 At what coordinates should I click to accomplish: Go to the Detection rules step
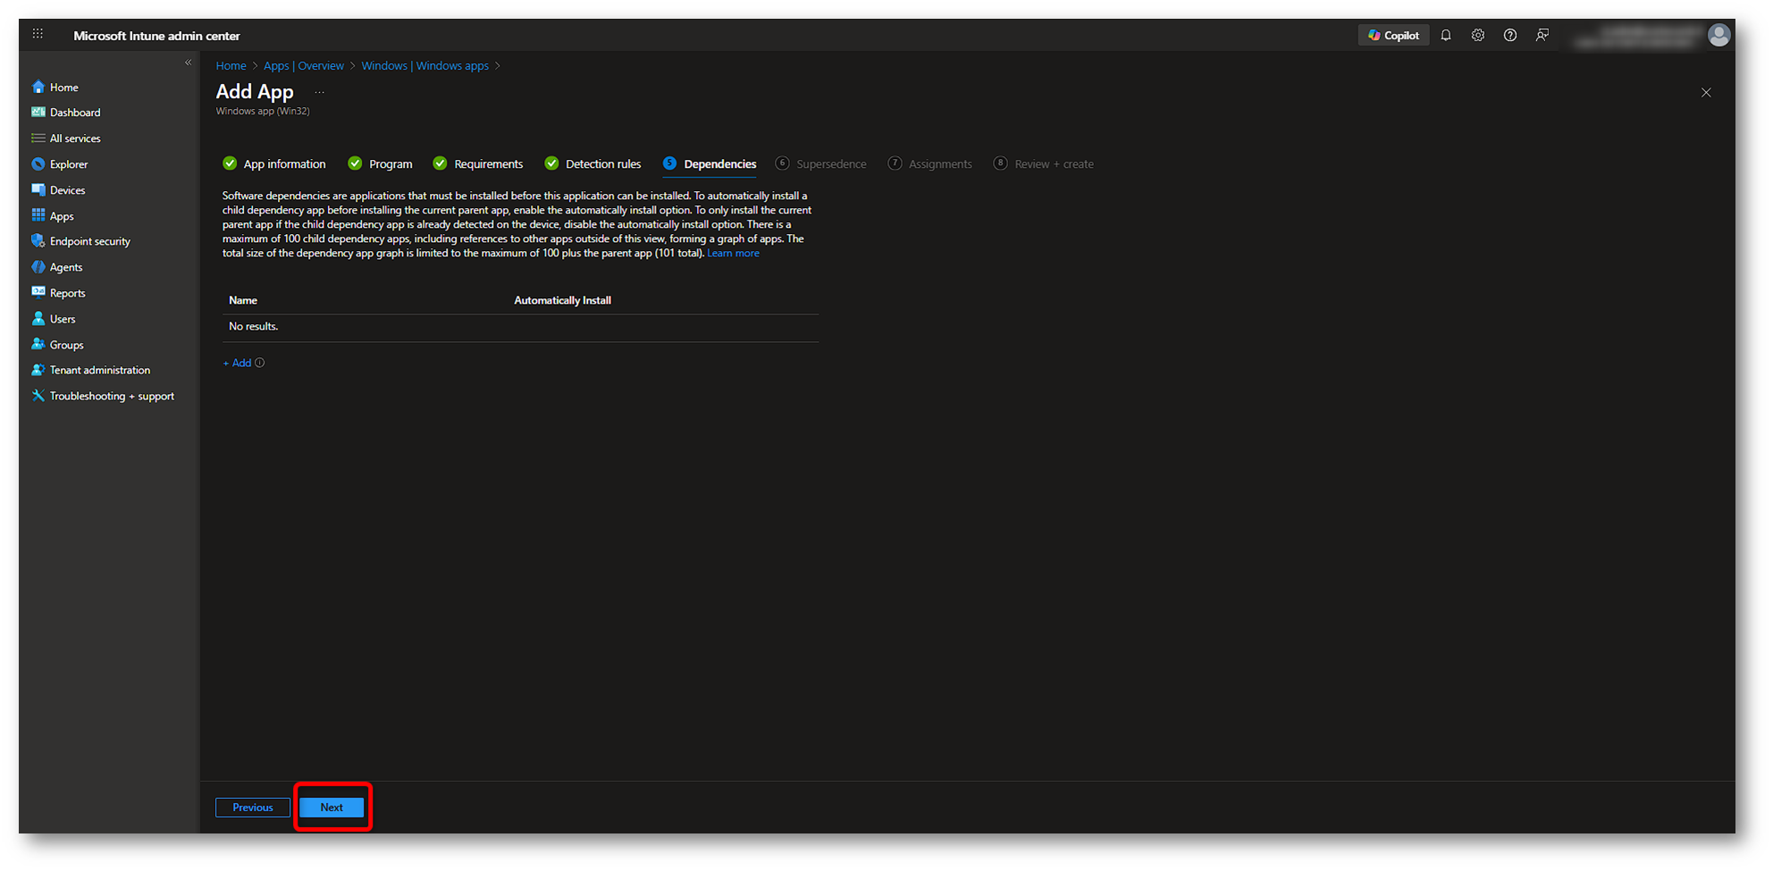(x=593, y=163)
